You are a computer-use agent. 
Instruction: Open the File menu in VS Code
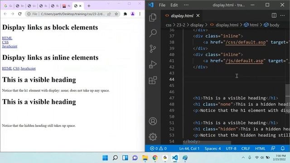pyautogui.click(x=162, y=5)
